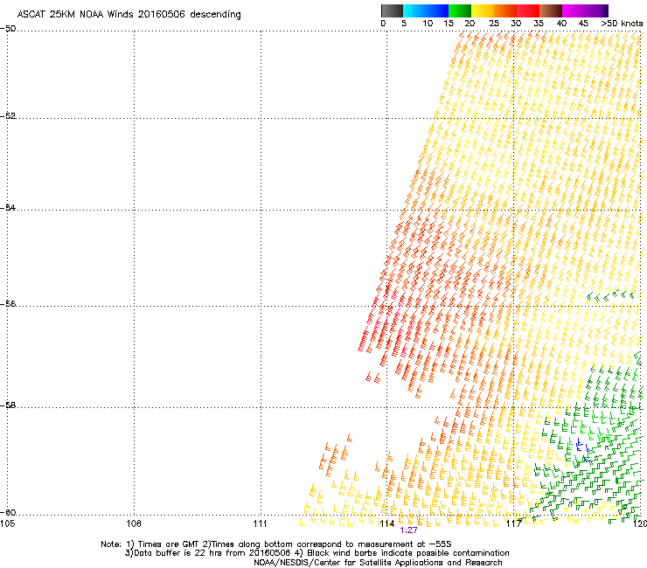Click longitude label '108'
Screen dimensions: 647x568
coord(134,523)
